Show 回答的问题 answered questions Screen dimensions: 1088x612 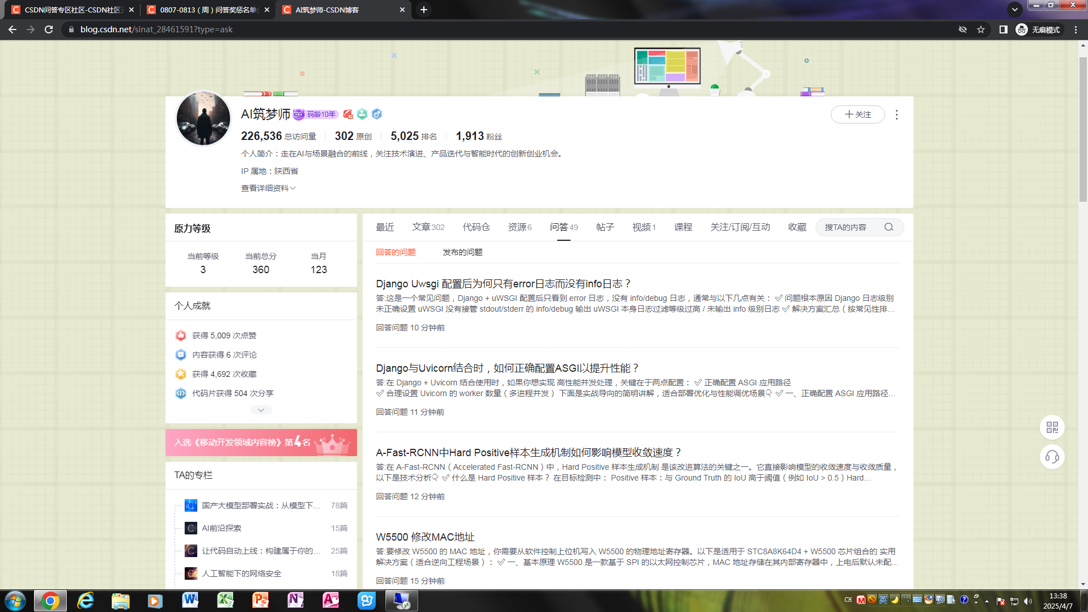click(396, 252)
